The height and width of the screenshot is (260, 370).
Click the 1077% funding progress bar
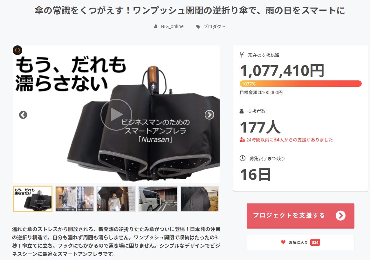[301, 84]
